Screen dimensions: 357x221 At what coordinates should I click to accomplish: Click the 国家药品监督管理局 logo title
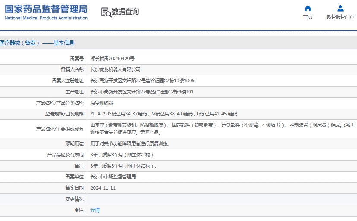click(x=46, y=9)
